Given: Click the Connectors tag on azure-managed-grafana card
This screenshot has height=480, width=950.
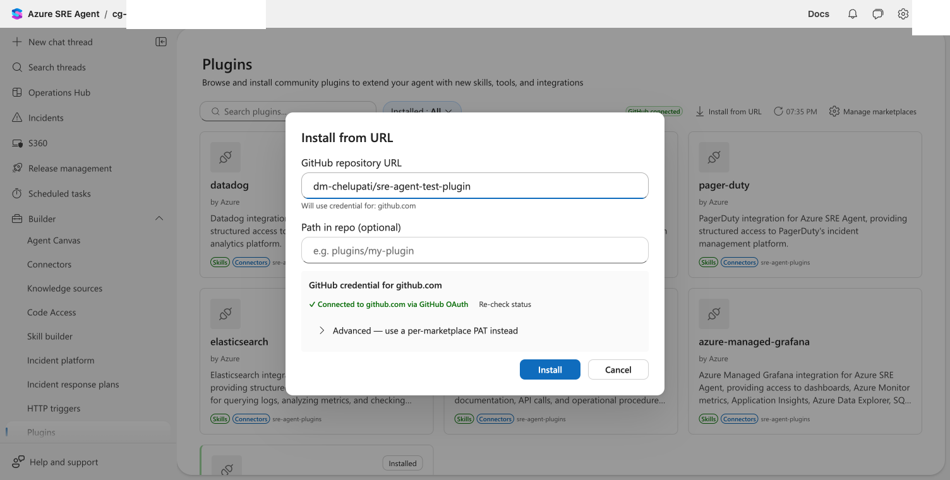Looking at the screenshot, I should [740, 419].
